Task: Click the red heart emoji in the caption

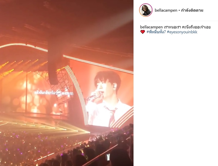Action: (143, 32)
